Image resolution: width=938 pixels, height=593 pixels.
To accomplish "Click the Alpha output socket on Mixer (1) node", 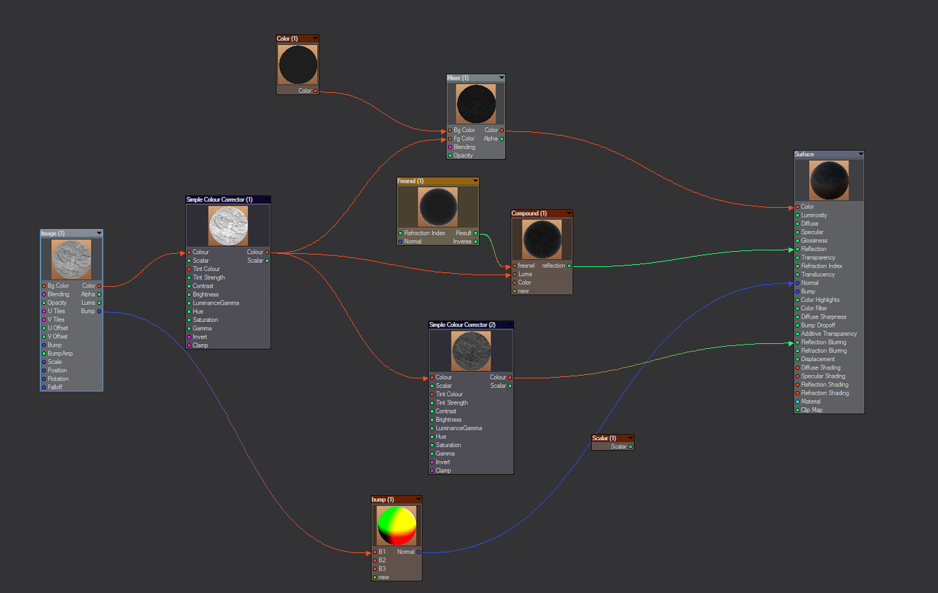I will pos(502,139).
